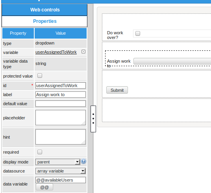The image size is (211, 193).
Task: Expand the datasource dropdown
Action: (60, 171)
